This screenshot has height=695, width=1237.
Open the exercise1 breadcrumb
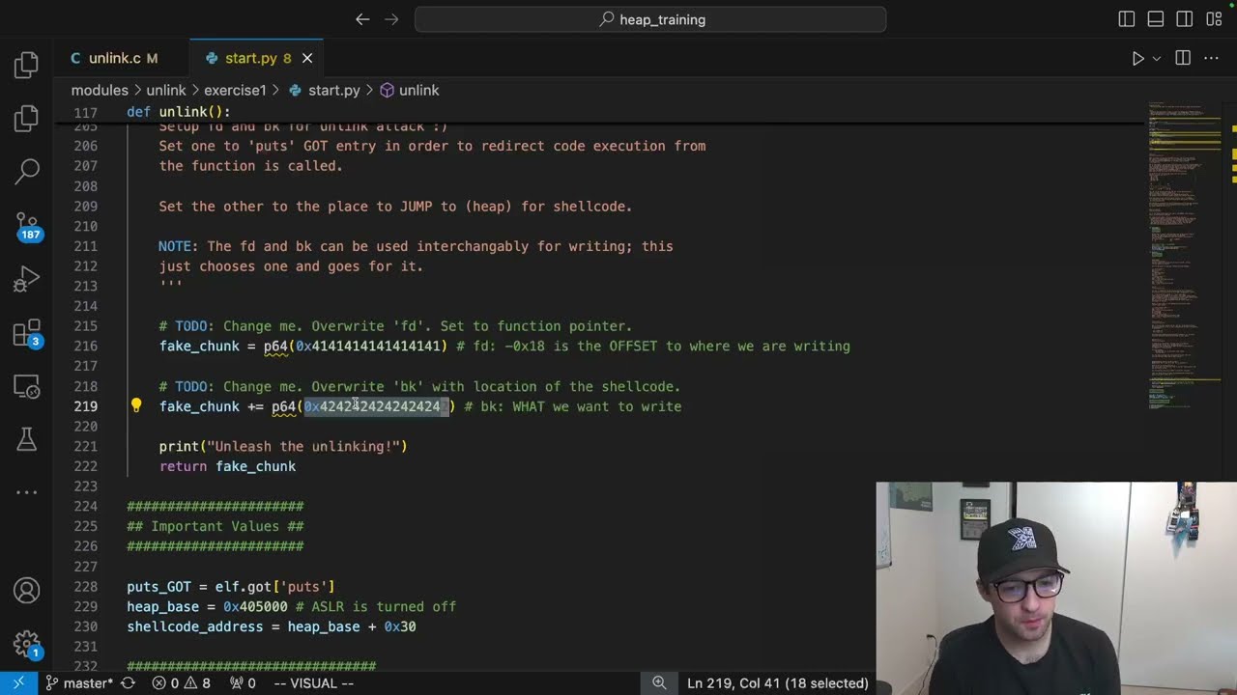[x=235, y=90]
